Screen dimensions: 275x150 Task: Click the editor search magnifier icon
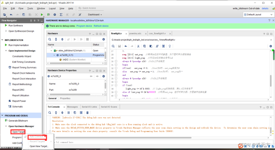click(x=113, y=46)
